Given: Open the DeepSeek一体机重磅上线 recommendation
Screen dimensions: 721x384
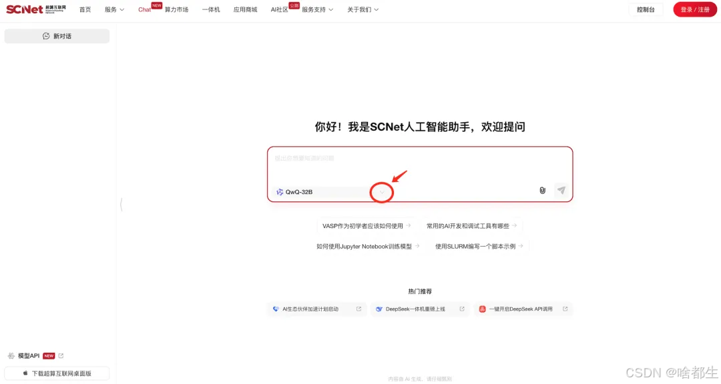Looking at the screenshot, I should [x=420, y=309].
